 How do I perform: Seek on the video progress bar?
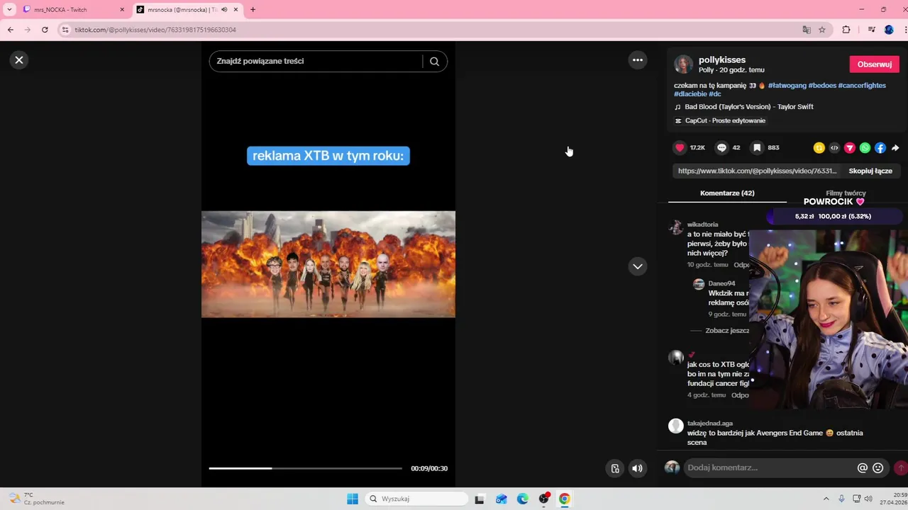[x=305, y=468]
